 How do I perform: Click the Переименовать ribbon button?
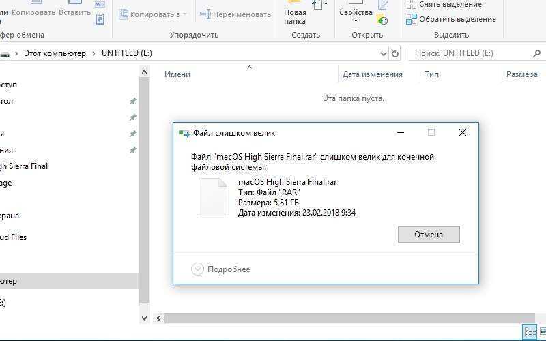pos(235,14)
